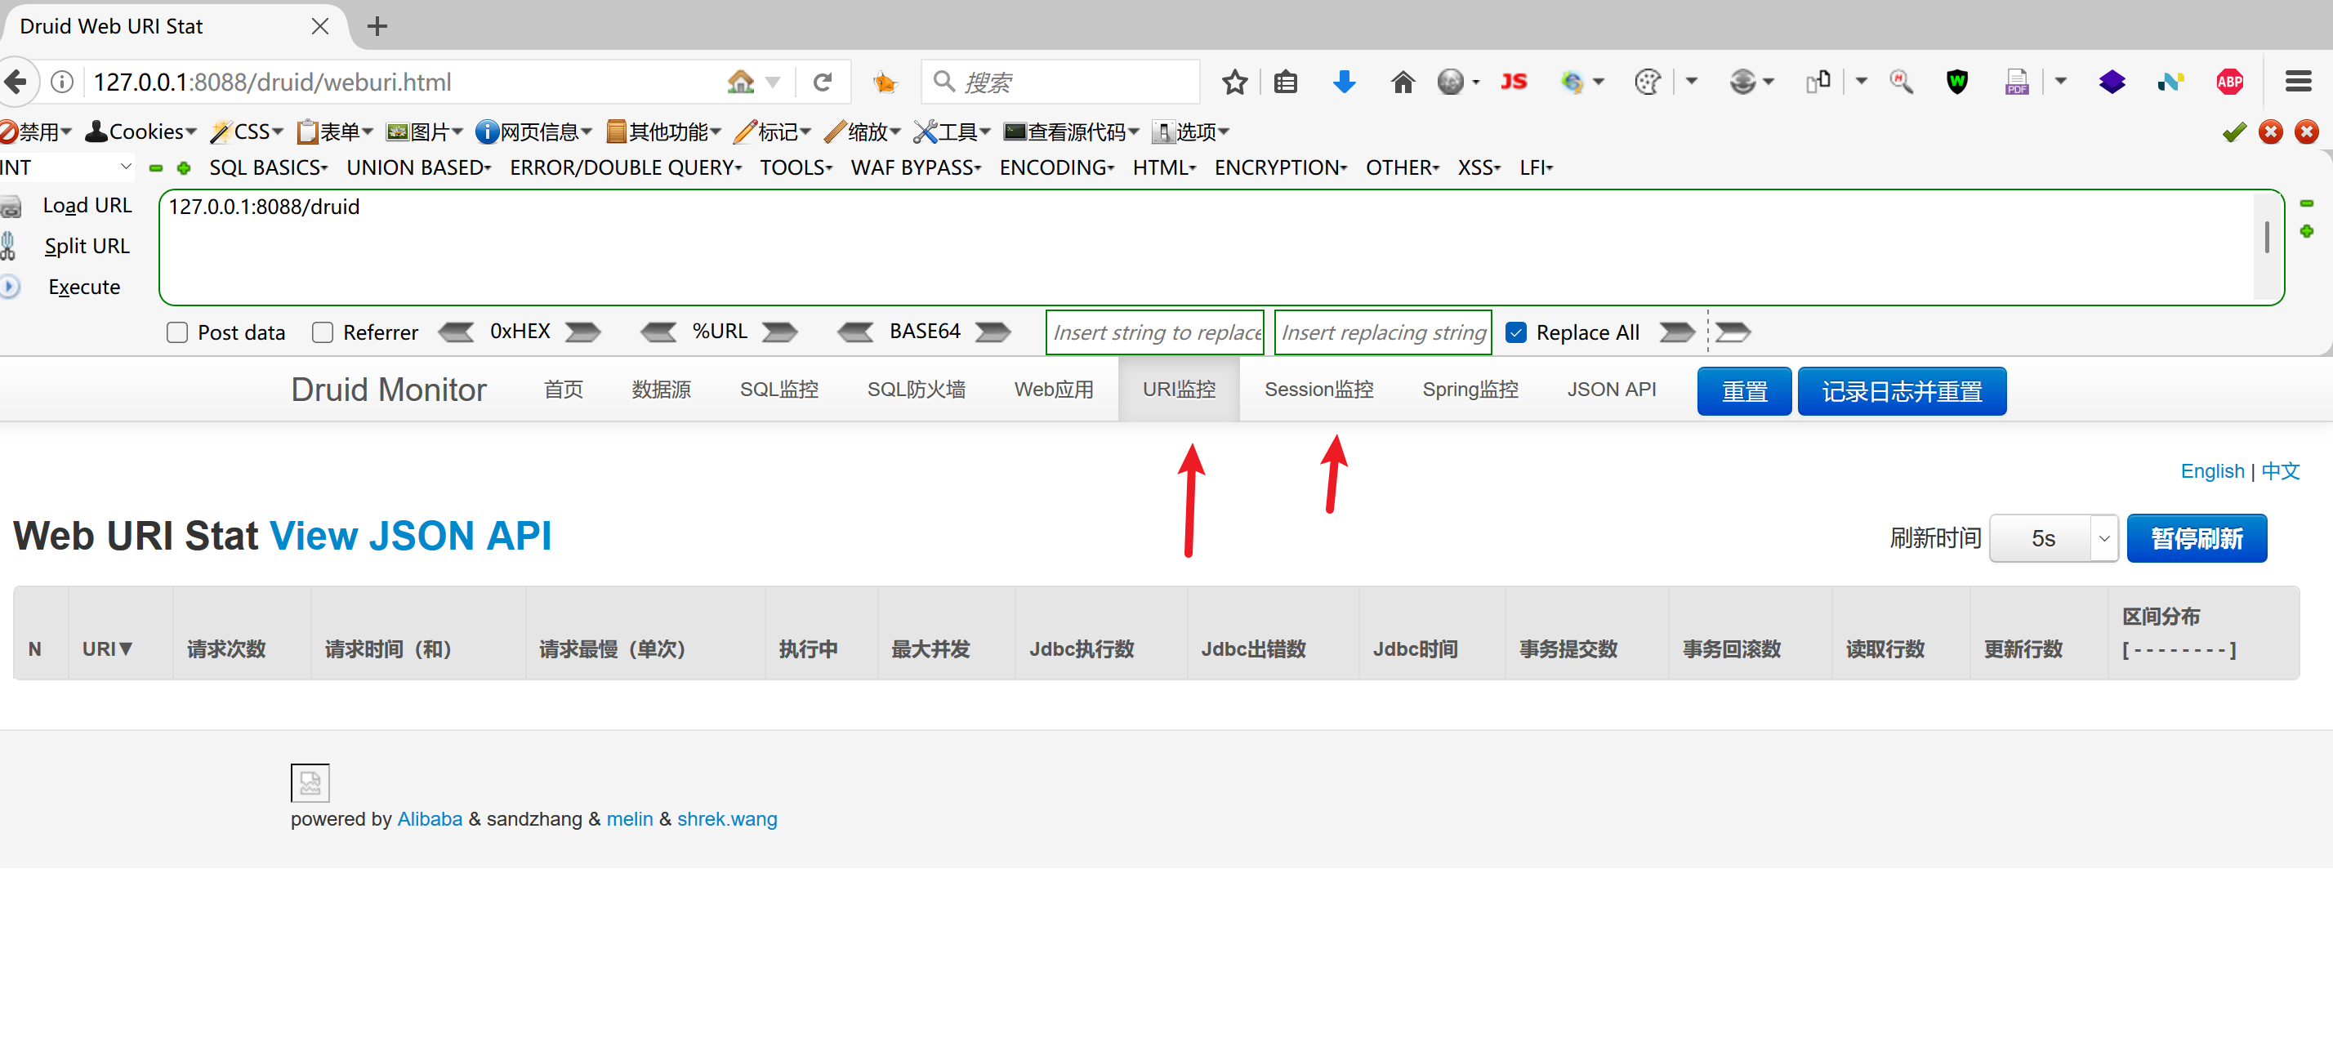Open the downloads arrow icon
2333x1047 pixels.
1344,82
